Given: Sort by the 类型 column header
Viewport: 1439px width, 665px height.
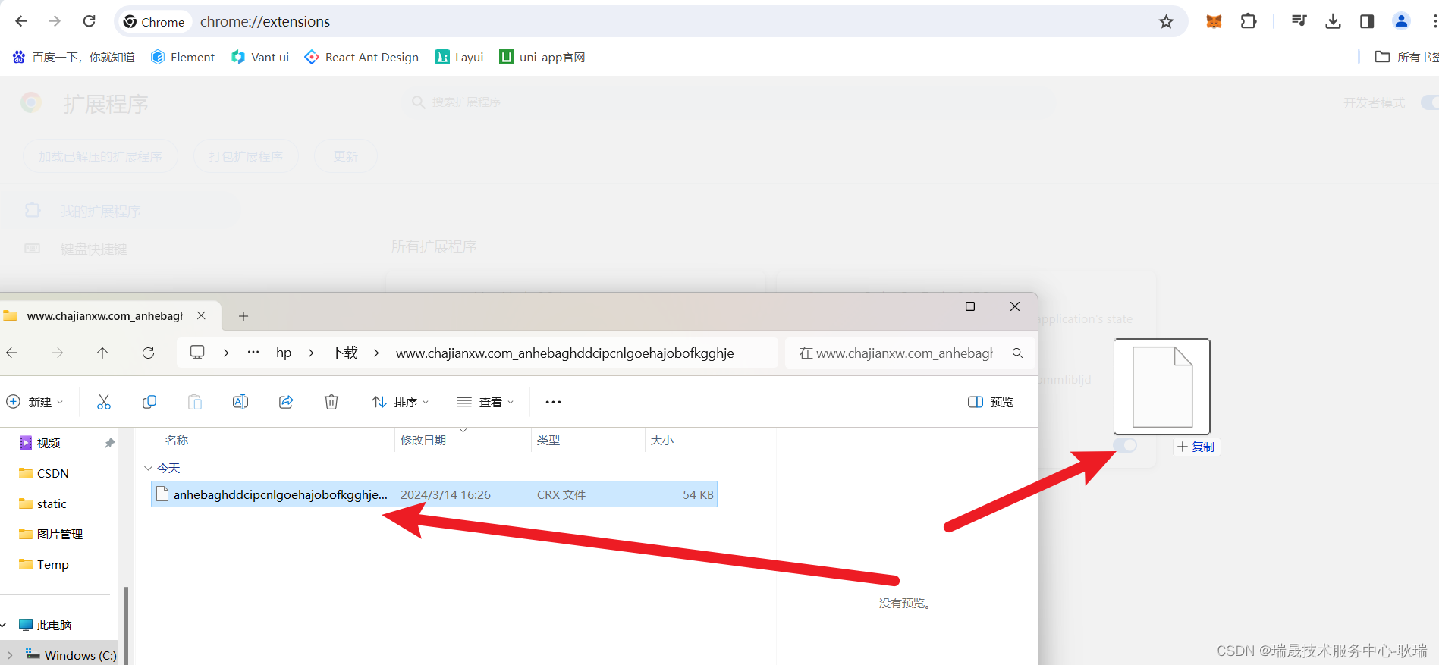Looking at the screenshot, I should click(548, 440).
